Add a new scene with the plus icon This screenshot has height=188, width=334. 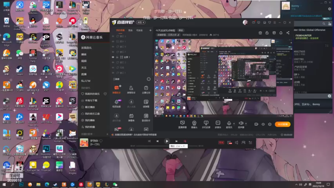pos(150,30)
